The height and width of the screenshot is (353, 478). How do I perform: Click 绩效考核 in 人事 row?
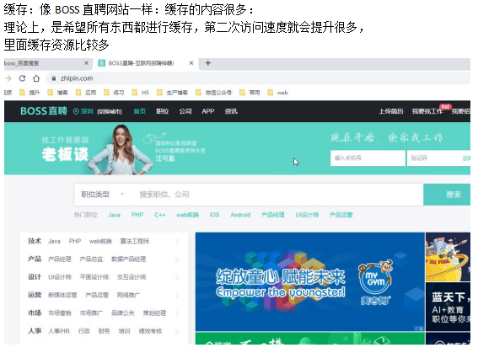pos(150,331)
